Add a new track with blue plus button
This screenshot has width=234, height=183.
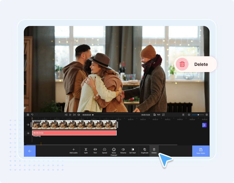point(204,125)
